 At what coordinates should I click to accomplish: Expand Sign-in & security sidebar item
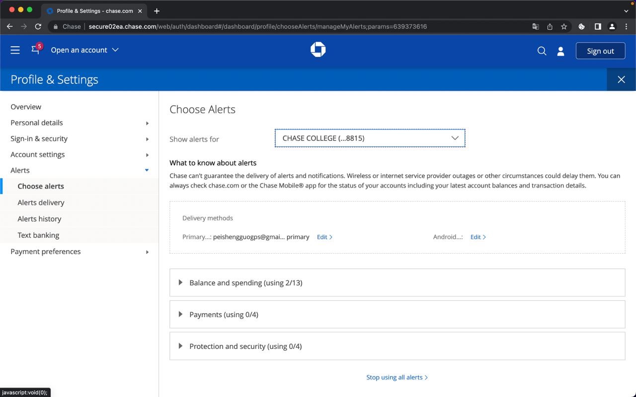click(39, 139)
